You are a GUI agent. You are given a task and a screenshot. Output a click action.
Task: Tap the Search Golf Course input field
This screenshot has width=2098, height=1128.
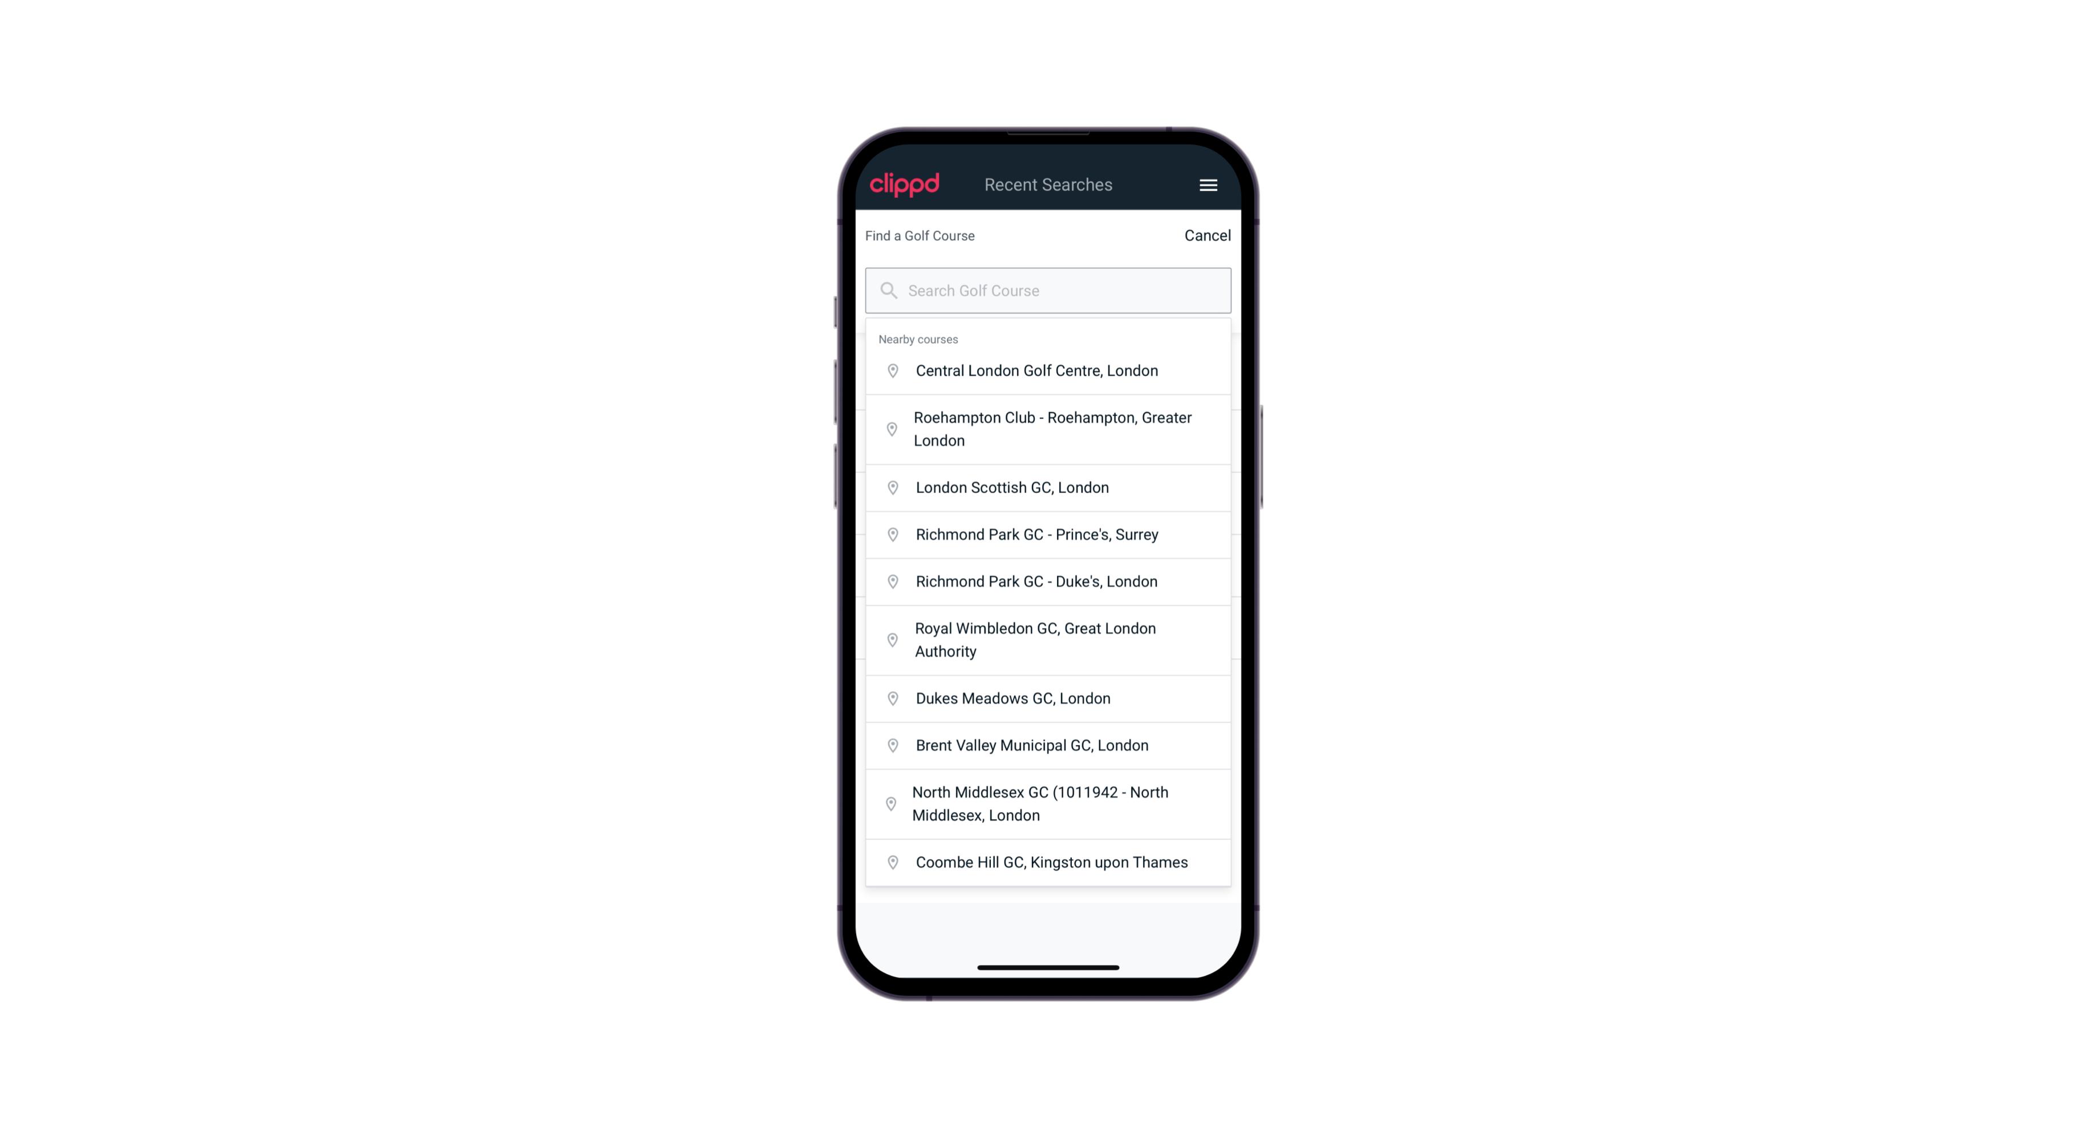click(1048, 290)
